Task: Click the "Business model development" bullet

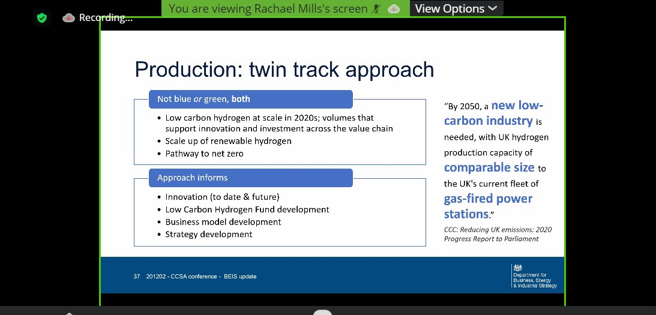Action: [x=223, y=222]
